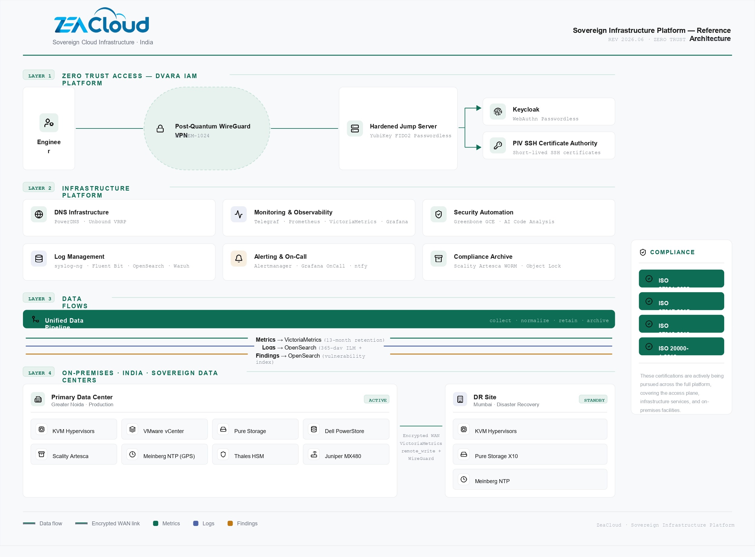Click the Meinberg NTP (GPS) clock icon
Screen dimensions: 755x557
132,454
